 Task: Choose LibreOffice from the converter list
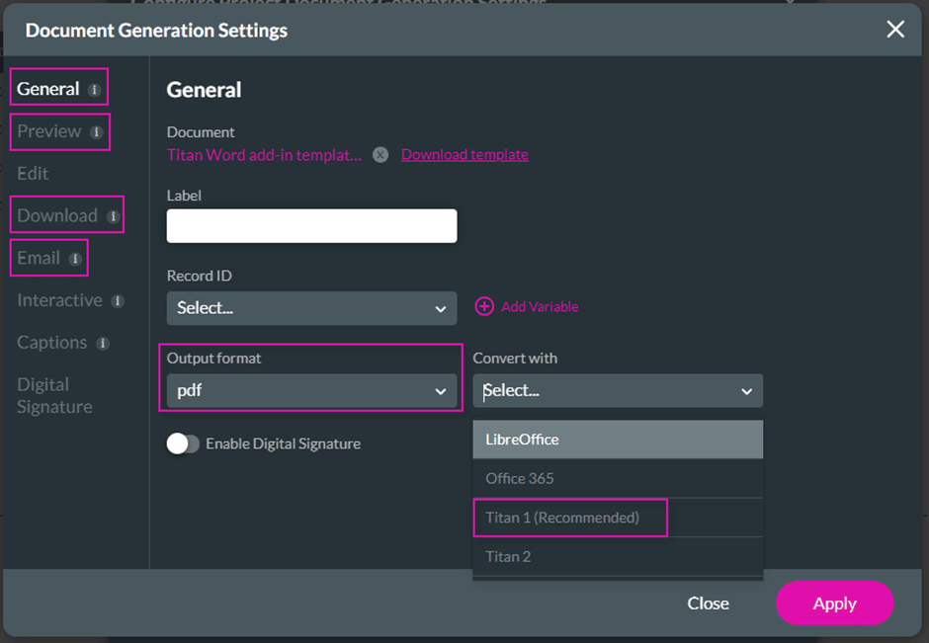[x=522, y=440]
